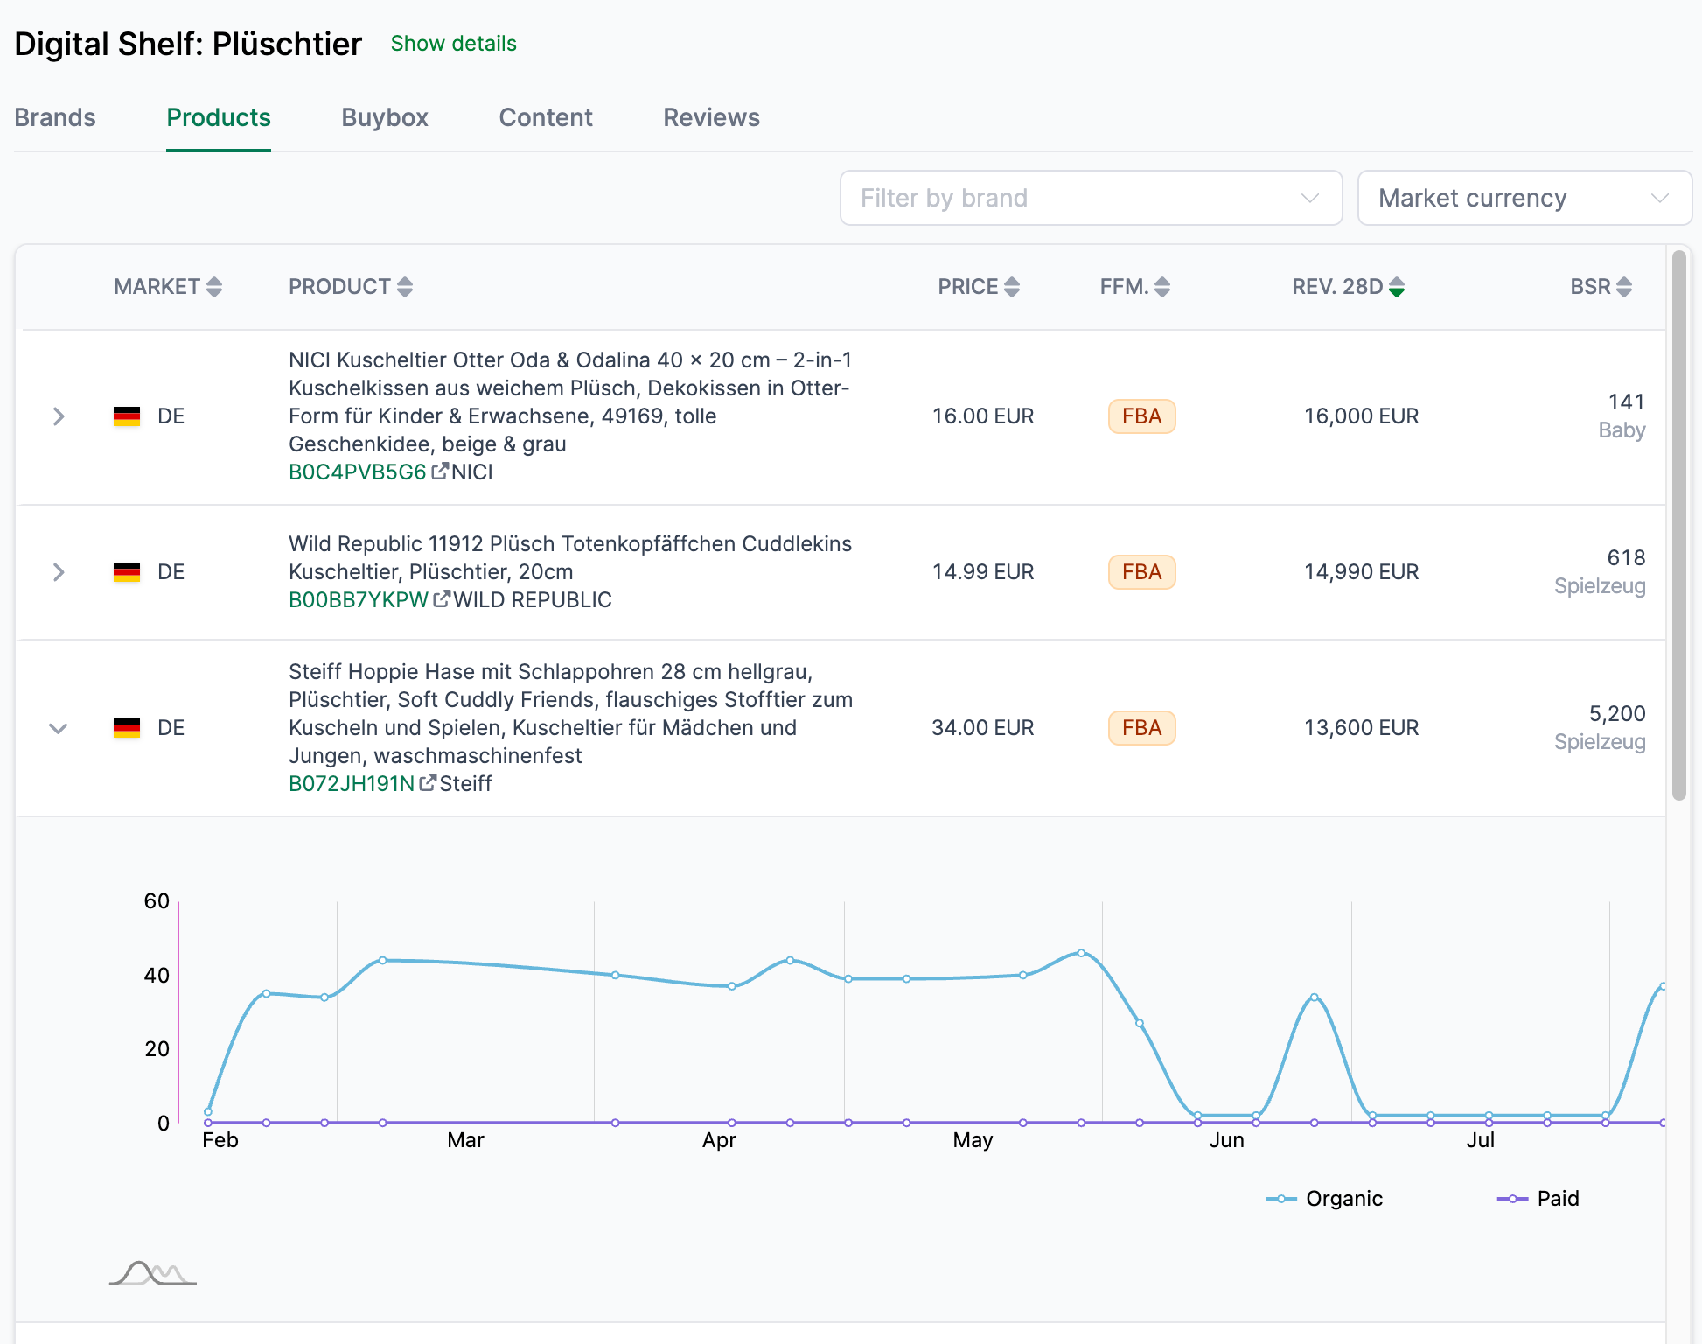Click the small chart thumbnail icon
Viewport: 1702px width, 1344px height.
click(x=152, y=1273)
